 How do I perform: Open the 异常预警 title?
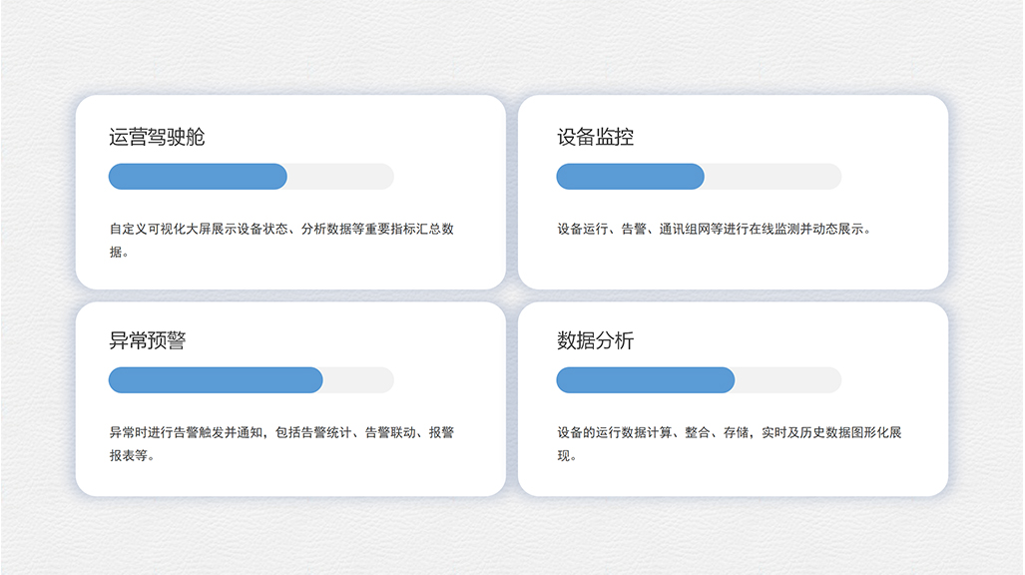click(147, 340)
